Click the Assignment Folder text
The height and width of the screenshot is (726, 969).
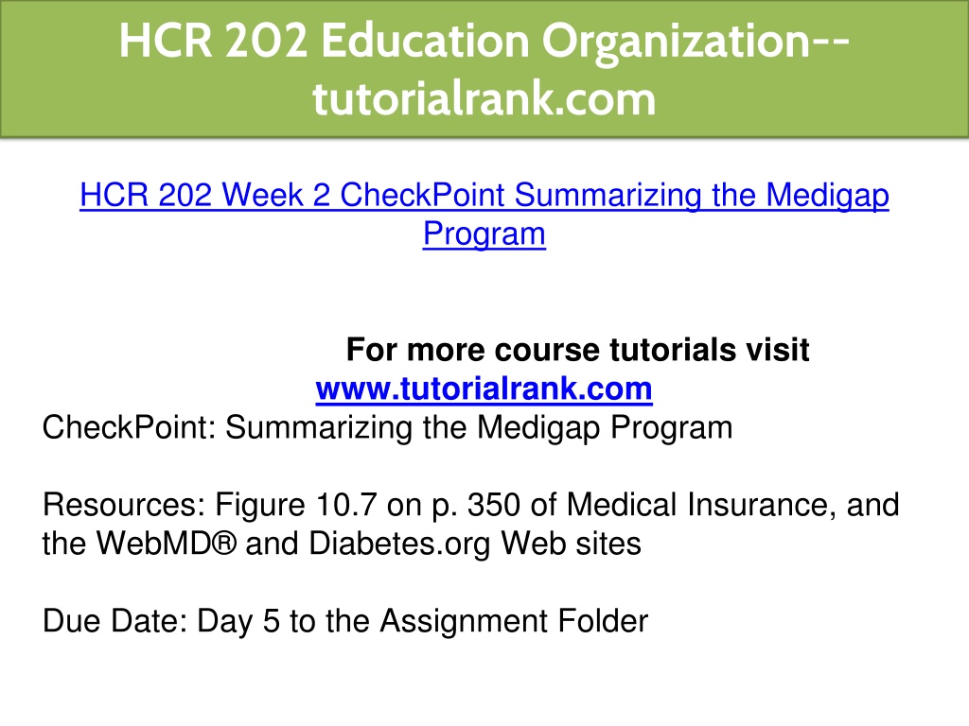point(514,621)
